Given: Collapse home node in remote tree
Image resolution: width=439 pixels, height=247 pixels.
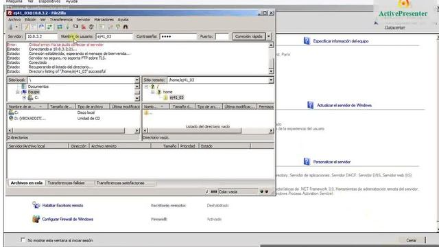Looking at the screenshot, I should 152,92.
